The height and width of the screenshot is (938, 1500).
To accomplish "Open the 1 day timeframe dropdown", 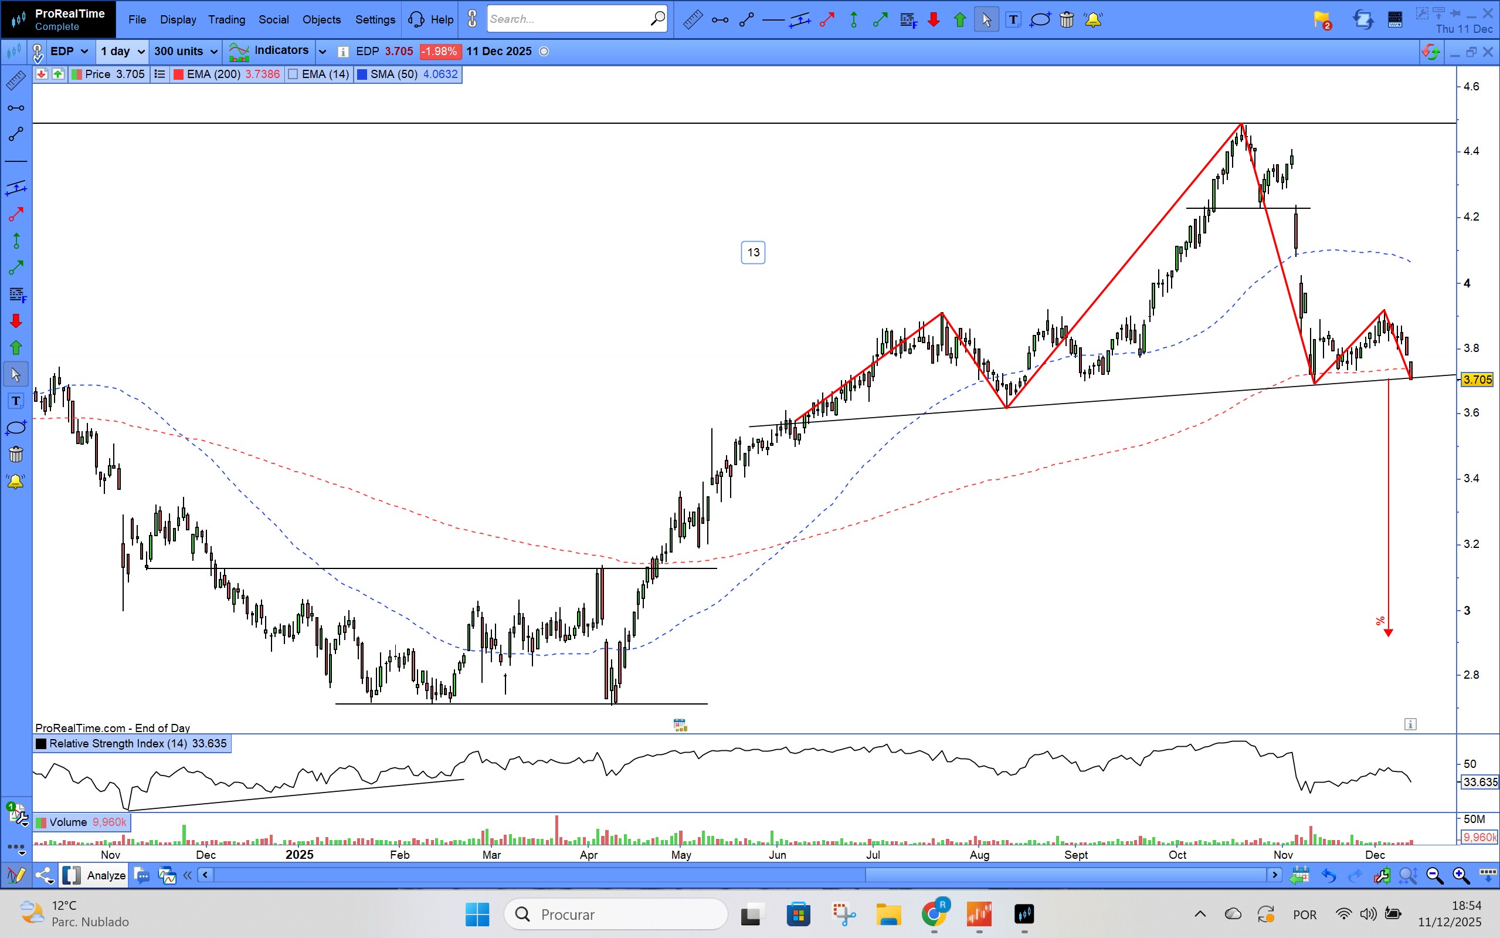I will [122, 52].
